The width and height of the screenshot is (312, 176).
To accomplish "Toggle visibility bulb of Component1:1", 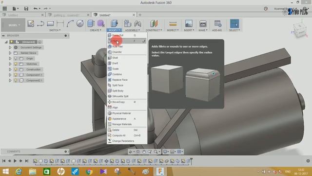I will [16, 75].
